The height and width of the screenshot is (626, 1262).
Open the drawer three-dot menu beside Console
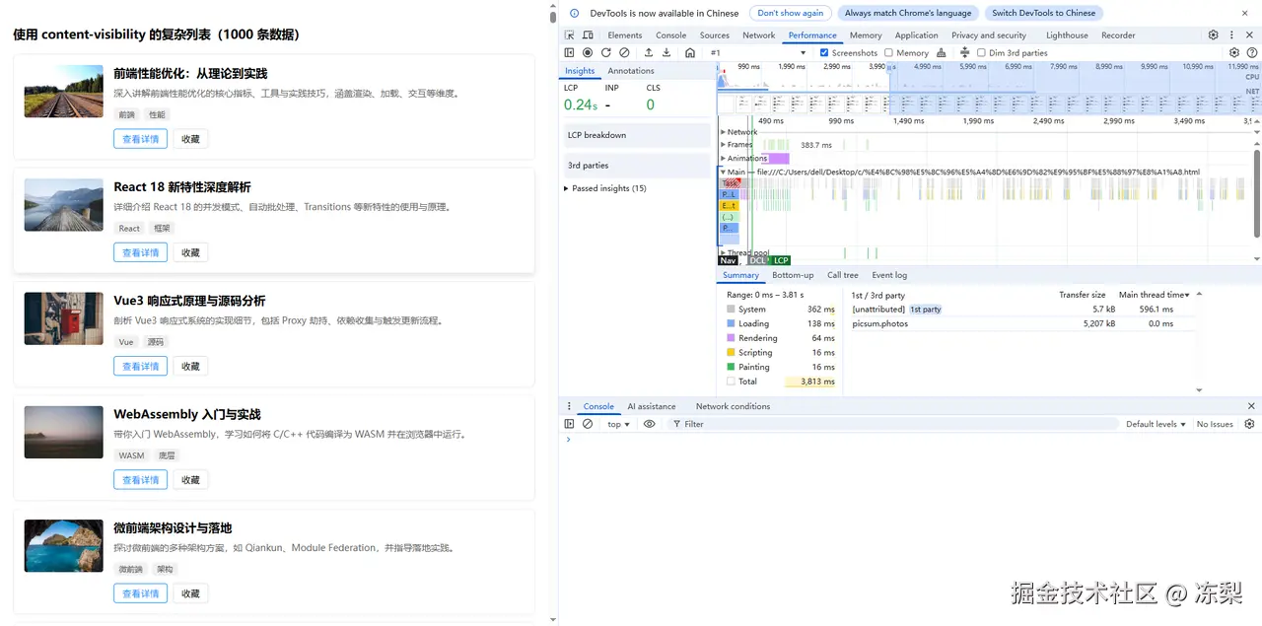click(569, 406)
